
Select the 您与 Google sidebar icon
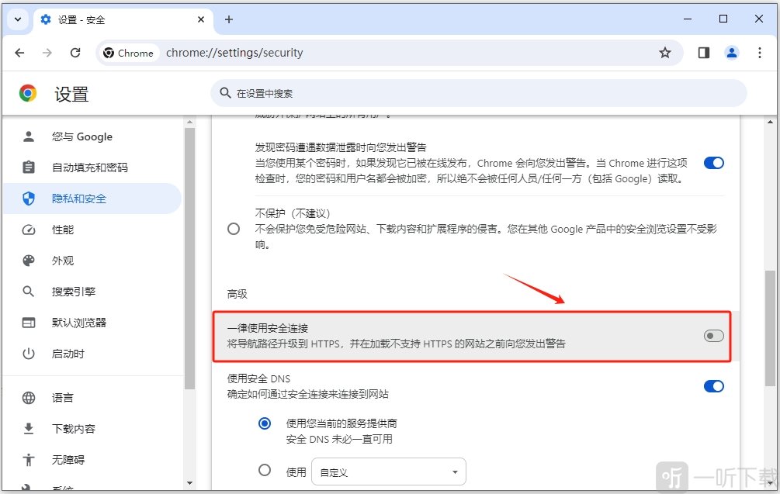pyautogui.click(x=27, y=136)
